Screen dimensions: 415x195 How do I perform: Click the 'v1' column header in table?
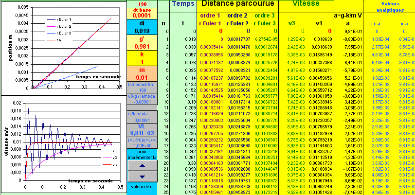pyautogui.click(x=320, y=23)
